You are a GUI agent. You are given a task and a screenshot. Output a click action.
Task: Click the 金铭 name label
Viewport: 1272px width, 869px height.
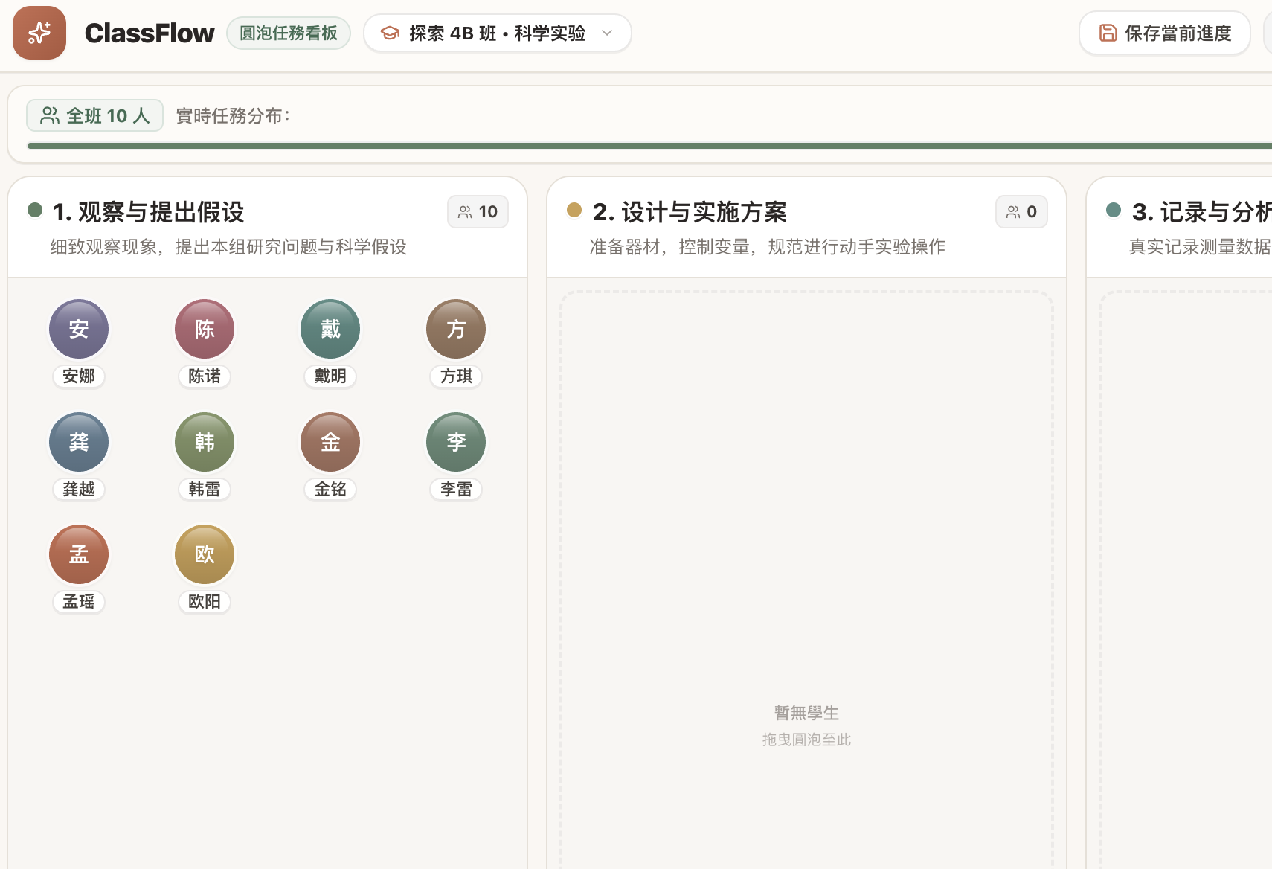[x=330, y=490]
